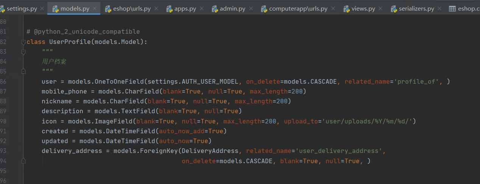Viewport: 480px width, 184px height.
Task: Switch to the apps.py tab
Action: pyautogui.click(x=185, y=8)
